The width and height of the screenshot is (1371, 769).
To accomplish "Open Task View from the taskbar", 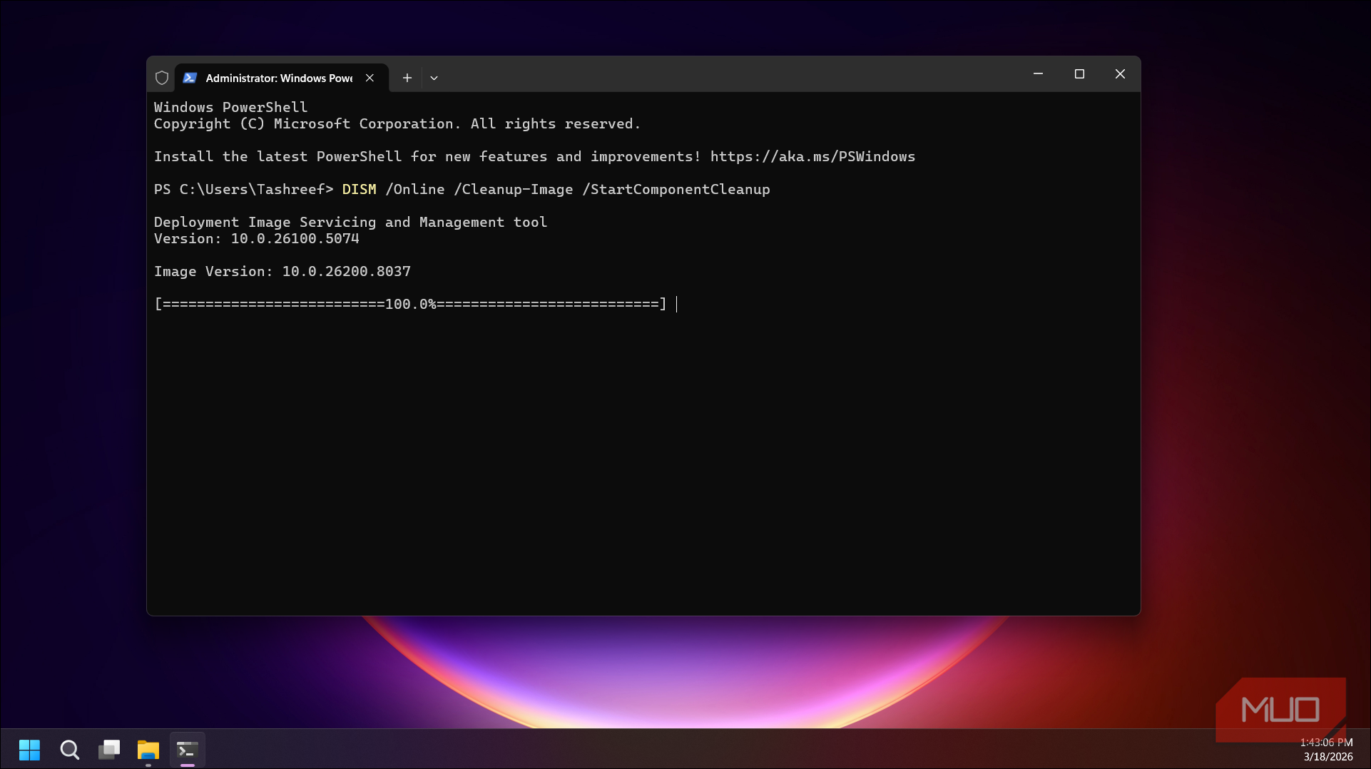I will click(x=109, y=750).
